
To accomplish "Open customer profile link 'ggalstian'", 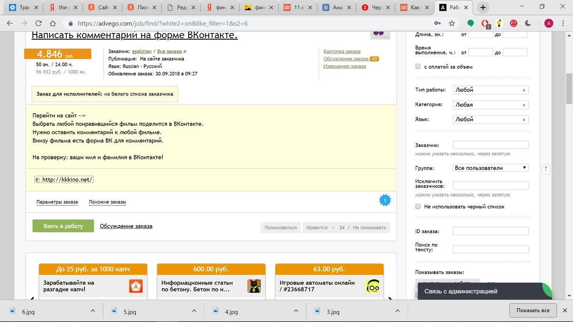I will point(142,51).
